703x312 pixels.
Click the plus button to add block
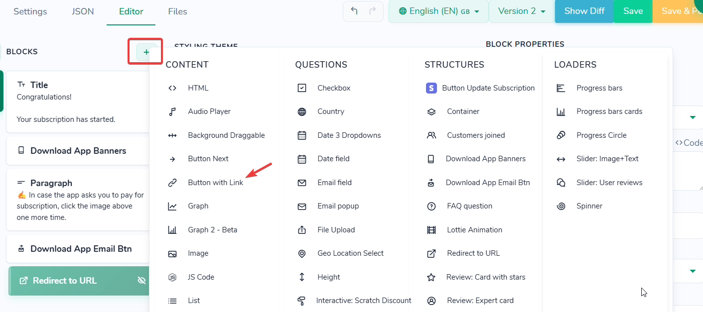tap(146, 52)
